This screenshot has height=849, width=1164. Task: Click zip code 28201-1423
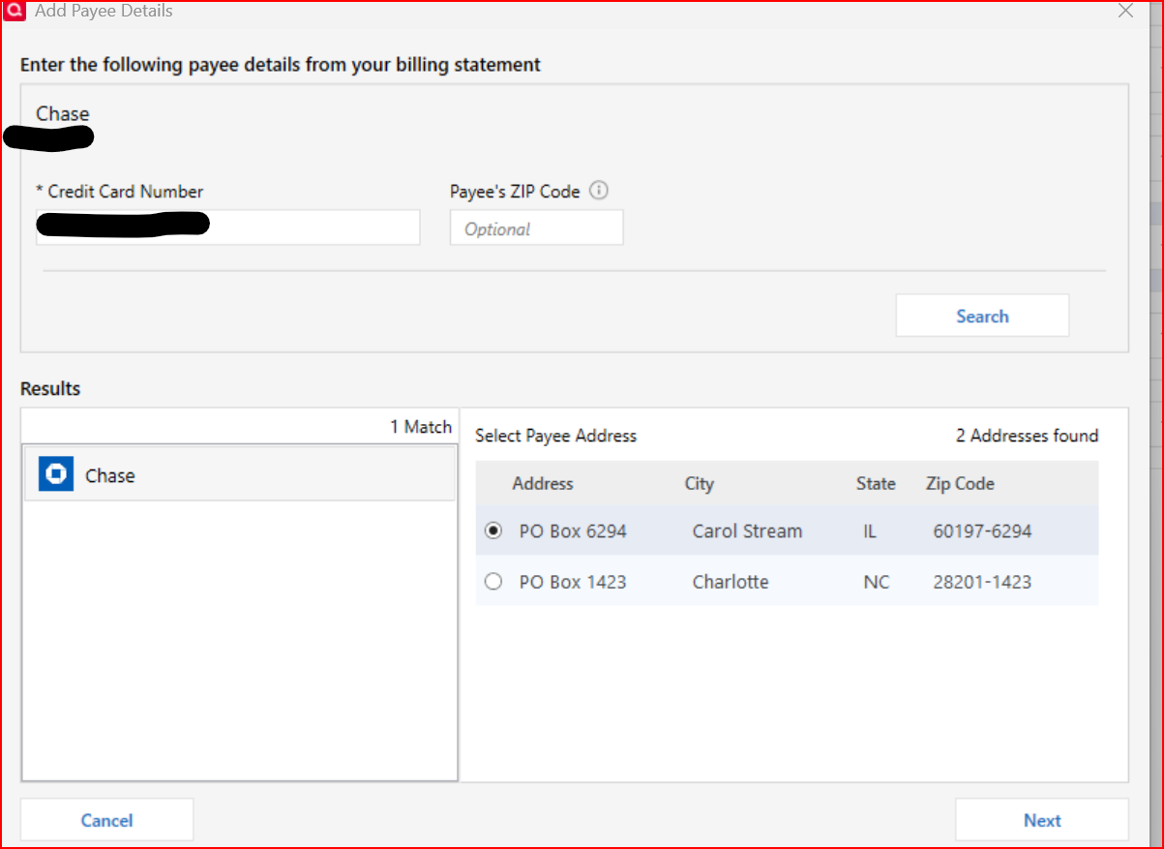click(982, 582)
